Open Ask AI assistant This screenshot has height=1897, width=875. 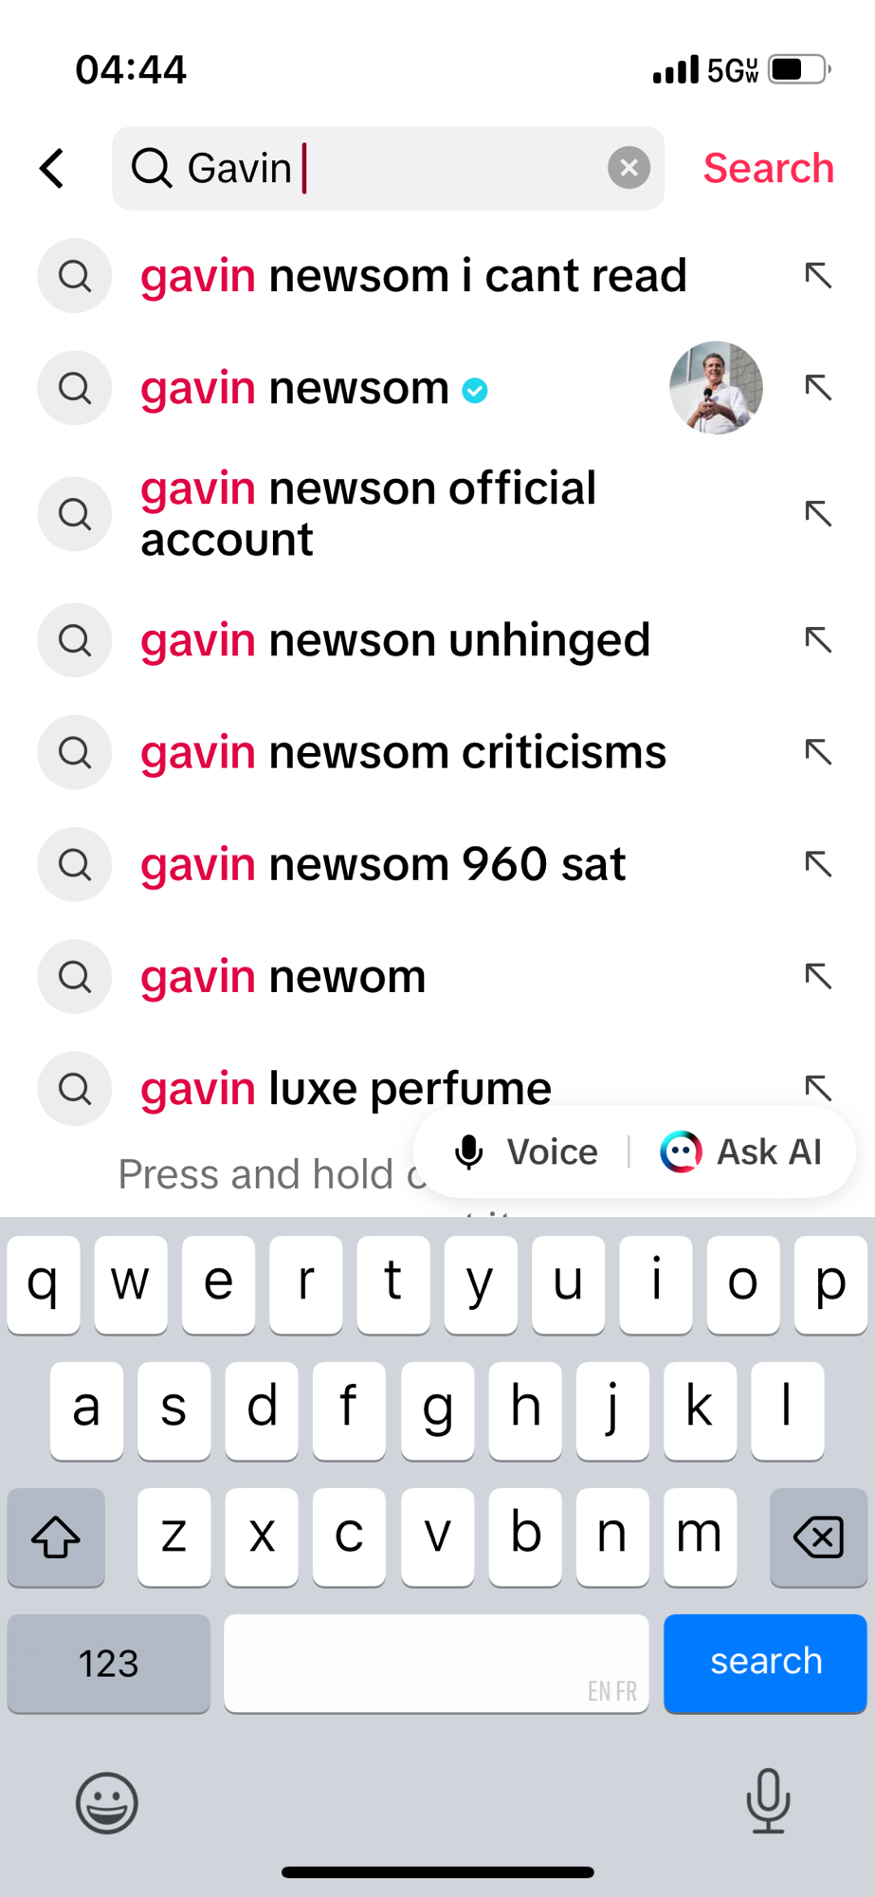point(741,1152)
